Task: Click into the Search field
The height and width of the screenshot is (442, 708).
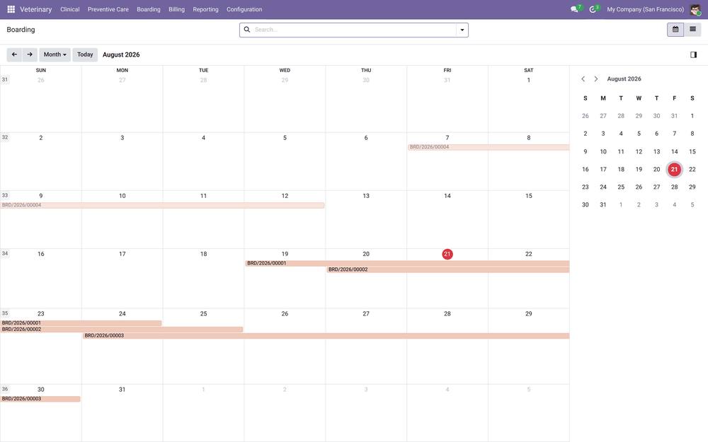Action: click(x=355, y=30)
